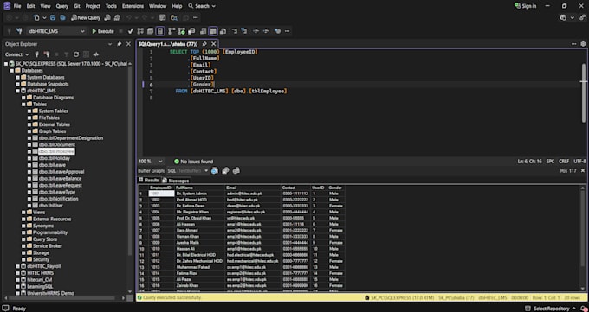
Task: Toggle Include Live Query Statistics
Action: [181, 31]
